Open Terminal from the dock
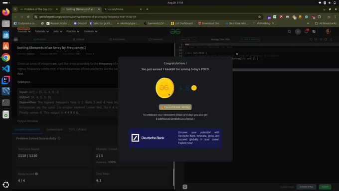 pos(6,102)
